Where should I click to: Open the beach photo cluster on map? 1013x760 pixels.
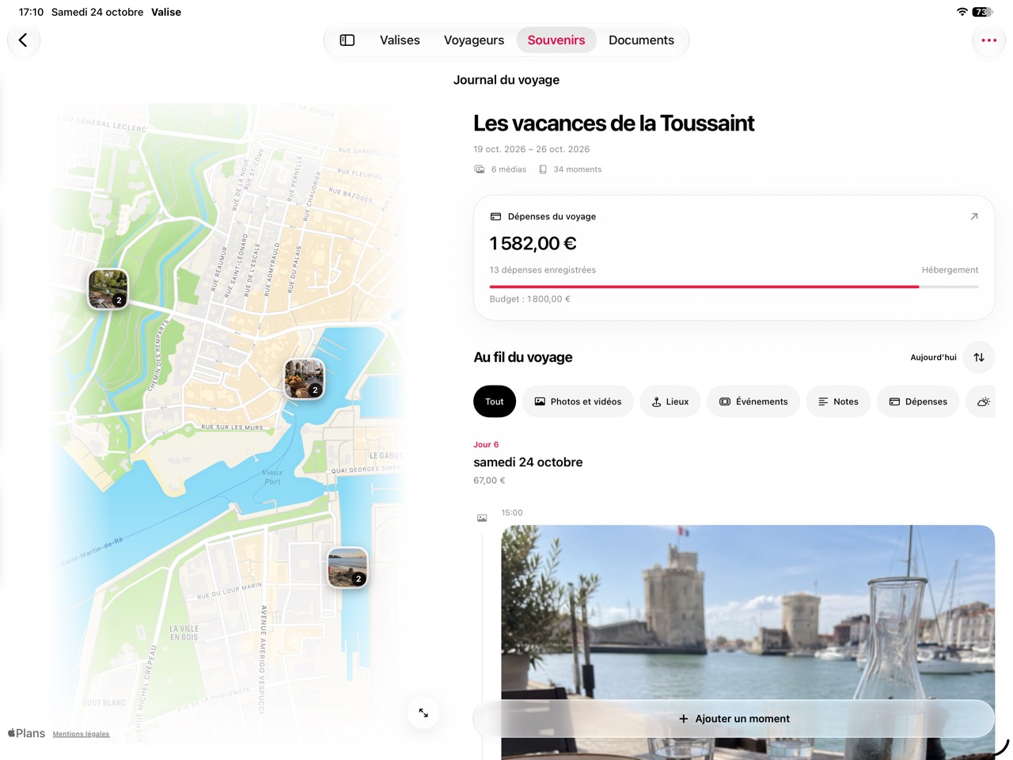[x=347, y=567]
